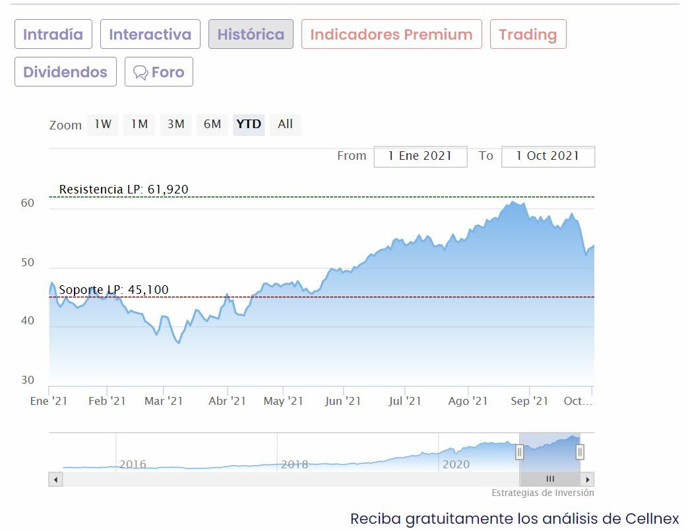Click the right navigator range handle

point(580,452)
